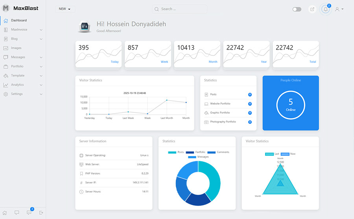Click the Comments legend color swatch

tap(211, 152)
